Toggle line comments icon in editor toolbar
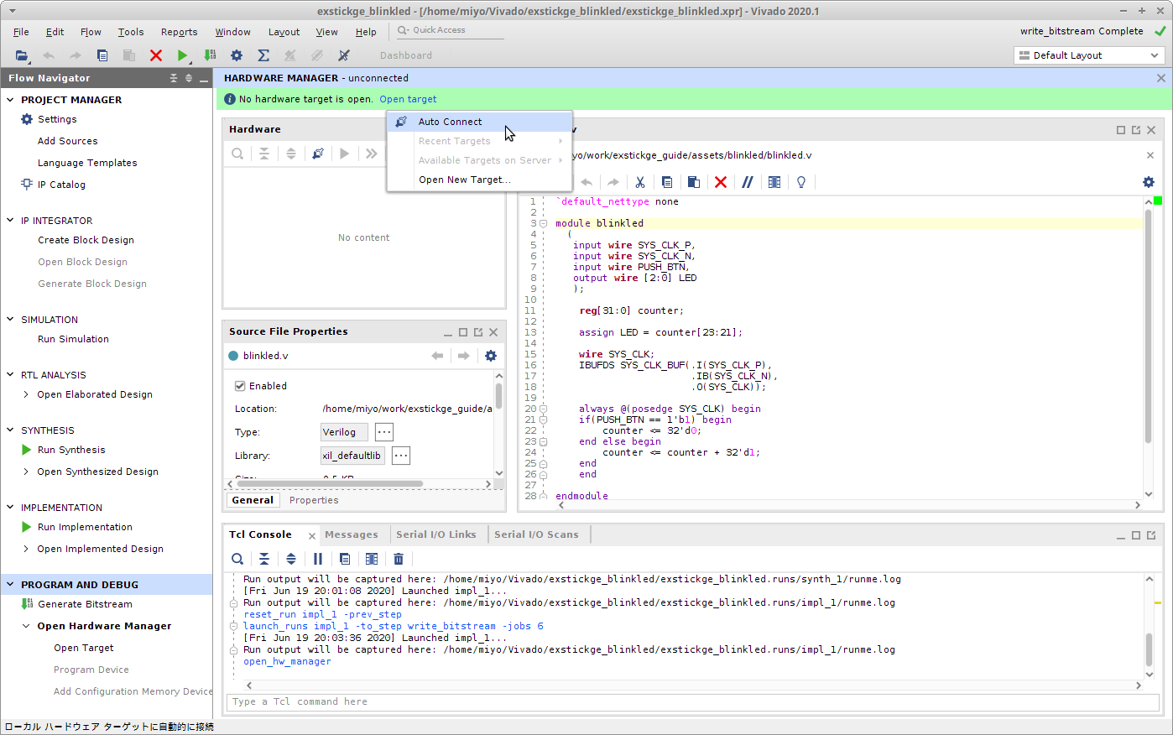The height and width of the screenshot is (735, 1173). (x=748, y=182)
